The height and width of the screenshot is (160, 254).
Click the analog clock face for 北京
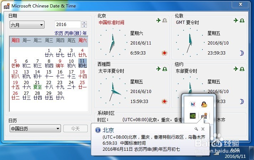click(113, 43)
